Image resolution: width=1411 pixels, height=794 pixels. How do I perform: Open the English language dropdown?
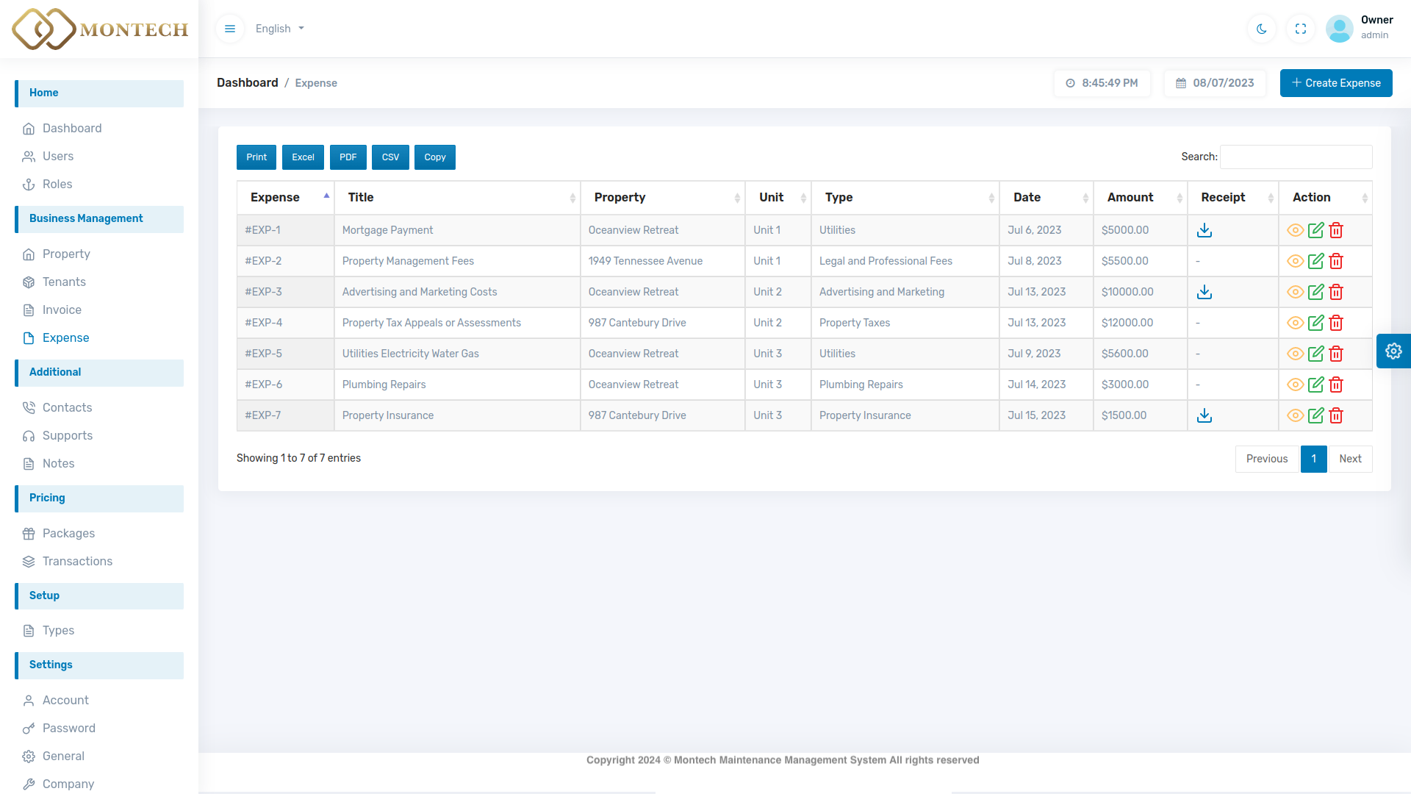[x=279, y=29]
